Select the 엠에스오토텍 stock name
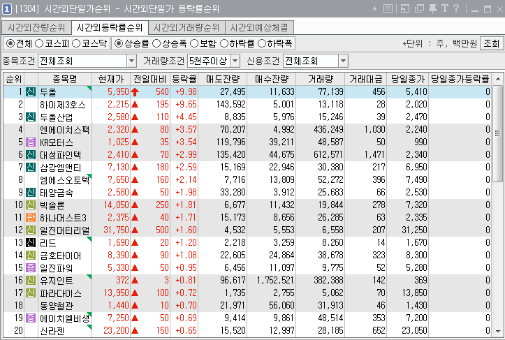 pyautogui.click(x=64, y=180)
